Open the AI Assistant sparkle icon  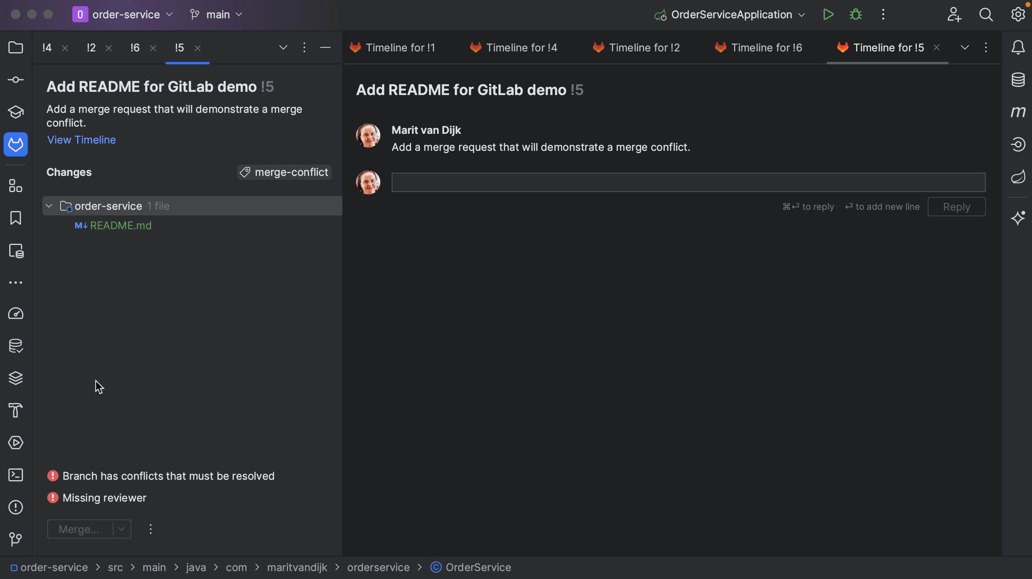pyautogui.click(x=1018, y=218)
